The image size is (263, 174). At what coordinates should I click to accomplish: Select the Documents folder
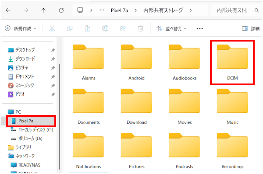(x=89, y=107)
